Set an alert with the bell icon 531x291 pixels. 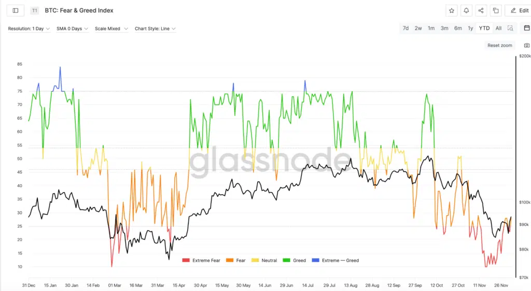tap(466, 10)
